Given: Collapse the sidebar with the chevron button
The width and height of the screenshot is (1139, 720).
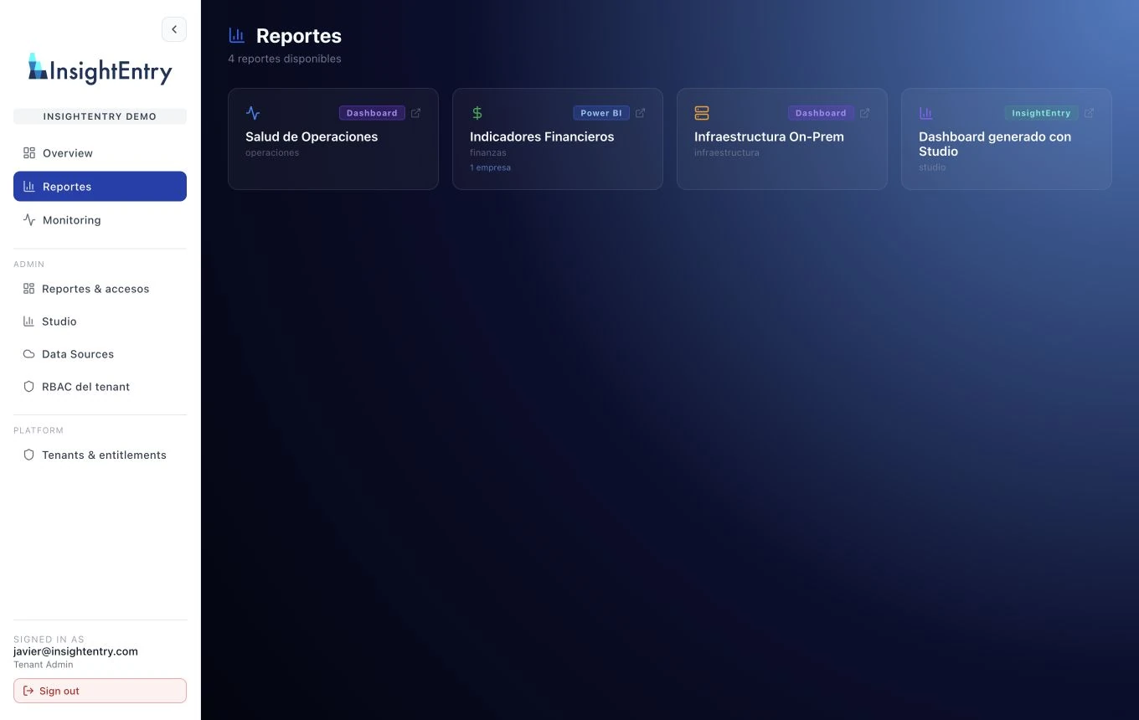Looking at the screenshot, I should coord(174,29).
